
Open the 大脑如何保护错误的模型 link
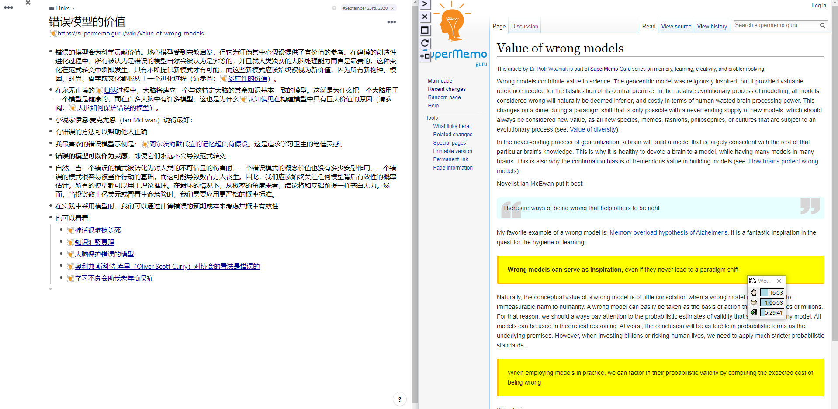pos(114,108)
